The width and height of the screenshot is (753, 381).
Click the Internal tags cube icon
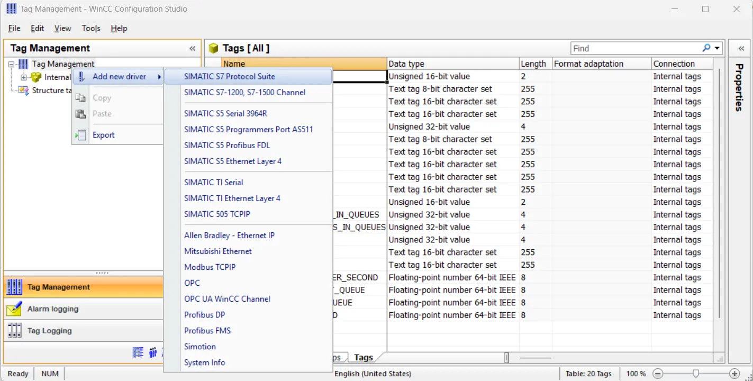point(36,77)
